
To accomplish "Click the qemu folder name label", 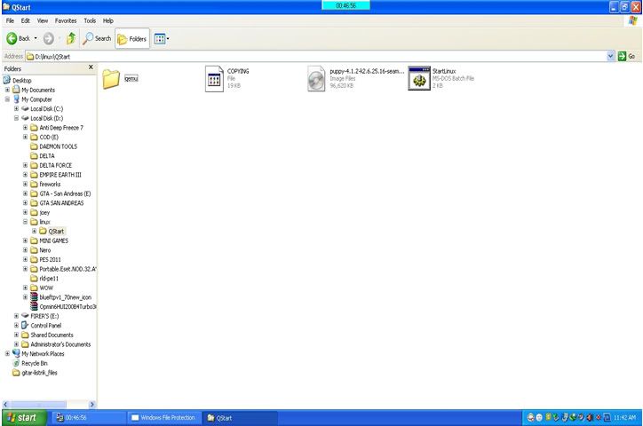I will point(131,78).
